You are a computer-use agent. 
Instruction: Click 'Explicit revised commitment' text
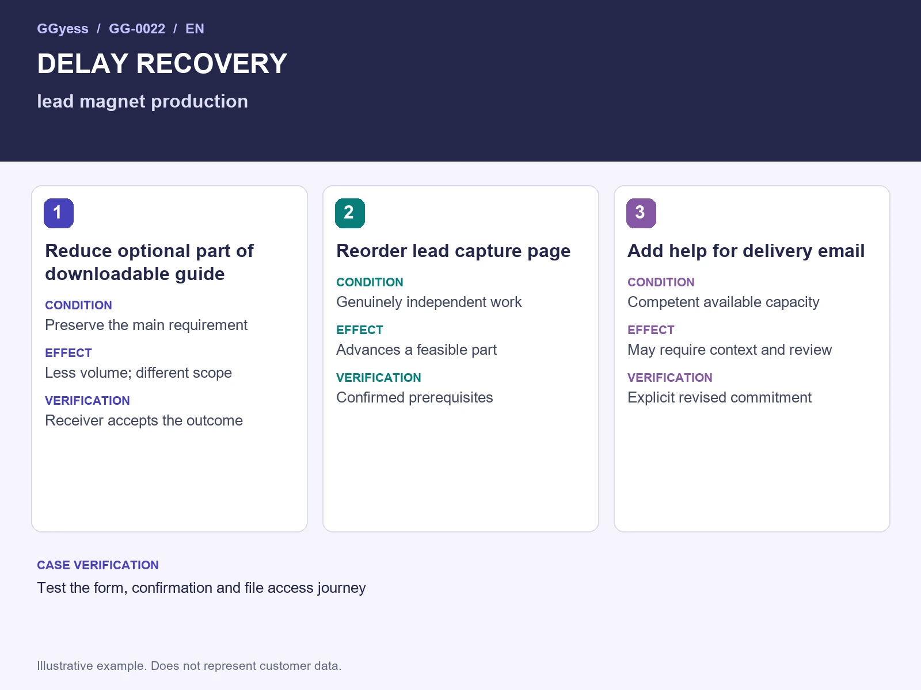pyautogui.click(x=719, y=397)
